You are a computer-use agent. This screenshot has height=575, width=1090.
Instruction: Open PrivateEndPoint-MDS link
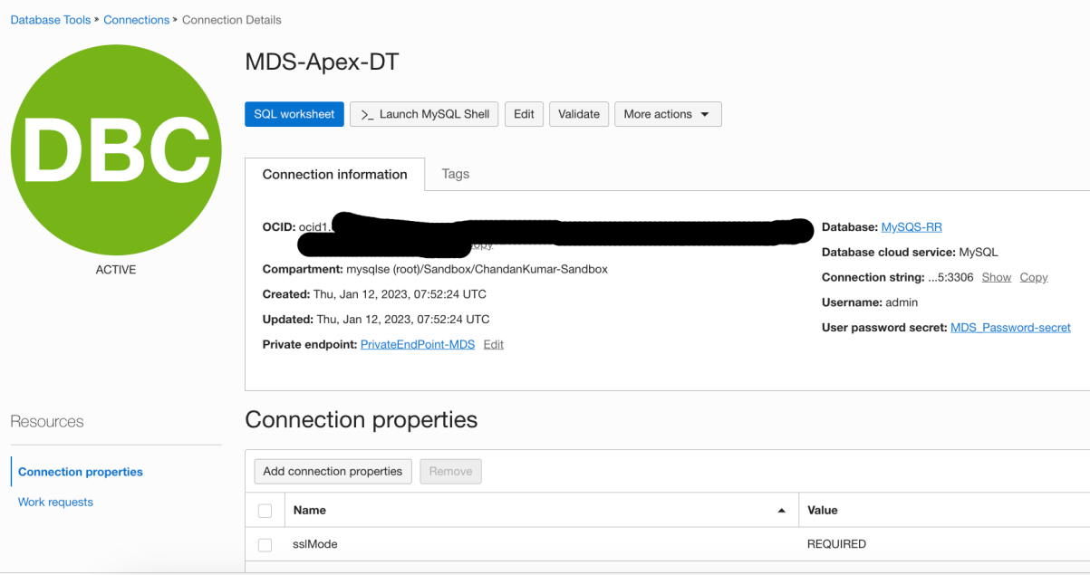(418, 345)
